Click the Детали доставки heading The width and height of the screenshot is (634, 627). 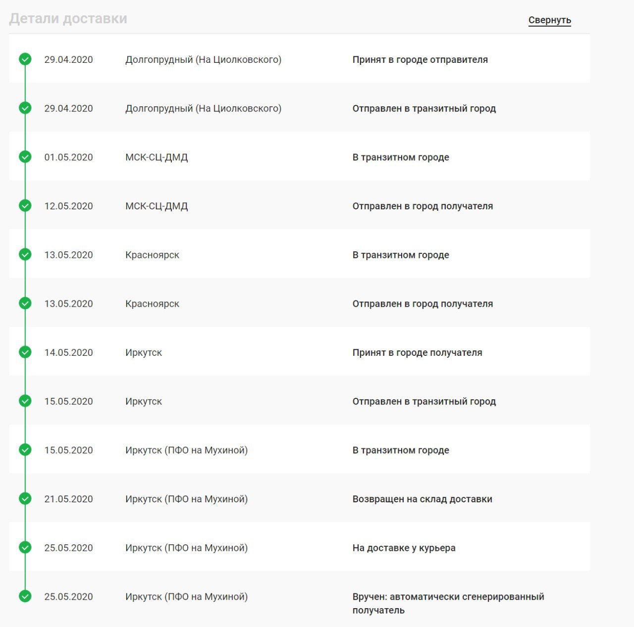[x=68, y=19]
